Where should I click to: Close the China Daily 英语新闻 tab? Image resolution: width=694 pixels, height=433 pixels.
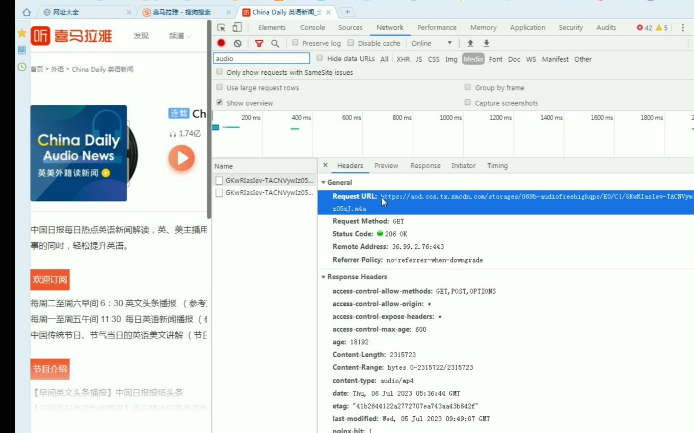click(328, 12)
